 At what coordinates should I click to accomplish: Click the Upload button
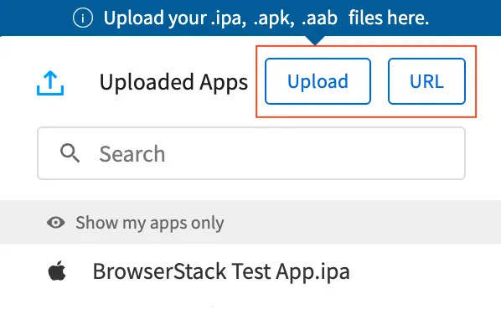coord(318,81)
